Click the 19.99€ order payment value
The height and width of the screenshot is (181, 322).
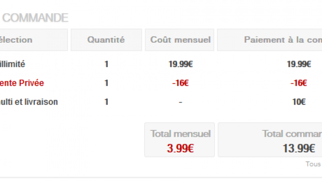pos(298,64)
